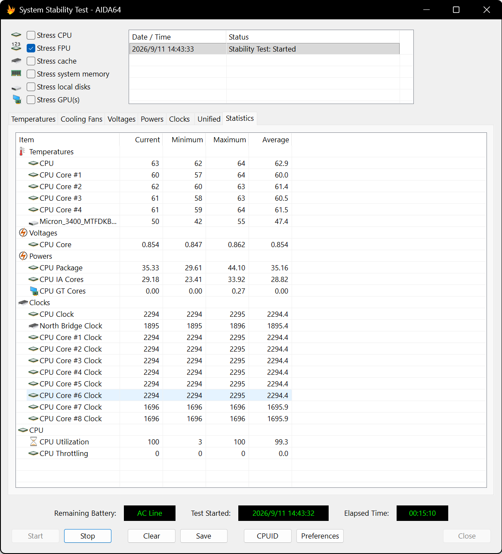Click the 123 icon beside Stress FPU
This screenshot has width=502, height=554.
(x=16, y=46)
